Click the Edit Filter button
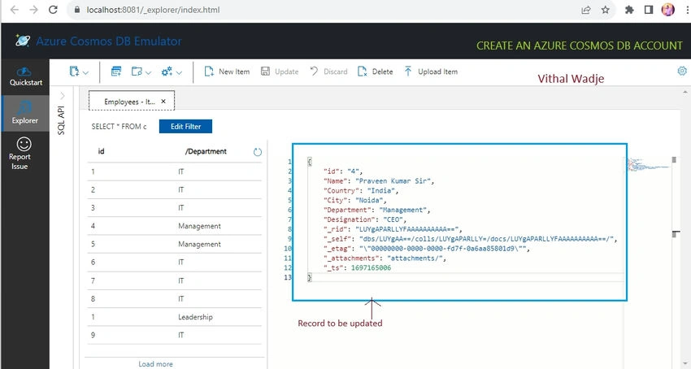Screen dimensions: 691x369 pos(185,127)
